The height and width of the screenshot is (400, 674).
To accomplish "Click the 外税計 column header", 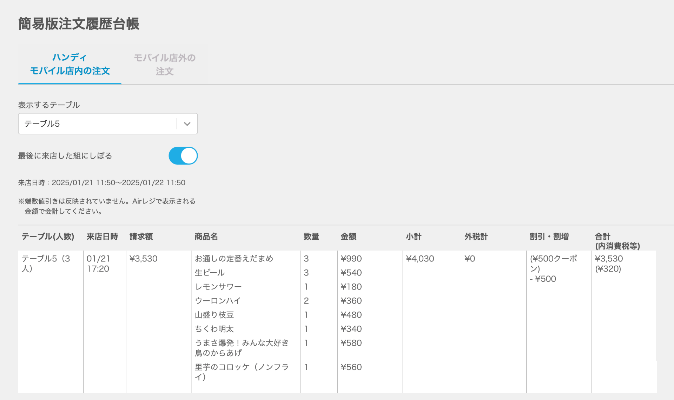I will pos(476,236).
